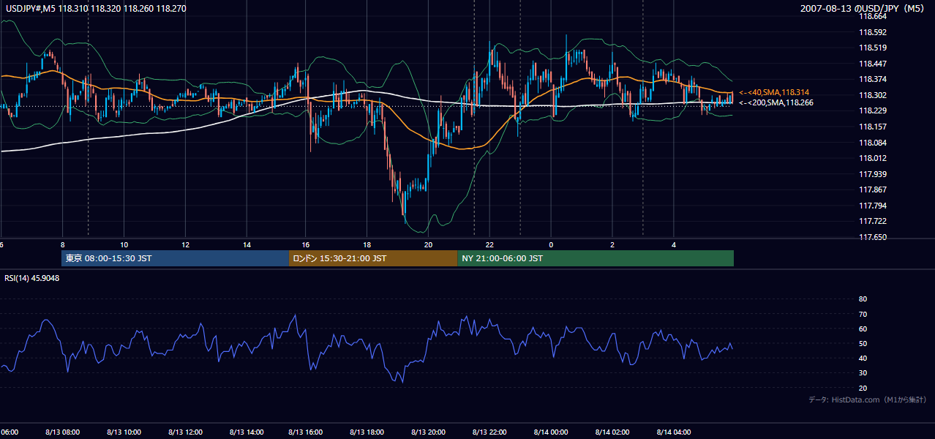Click price axis label 117.650
This screenshot has width=935, height=439.
pos(873,237)
